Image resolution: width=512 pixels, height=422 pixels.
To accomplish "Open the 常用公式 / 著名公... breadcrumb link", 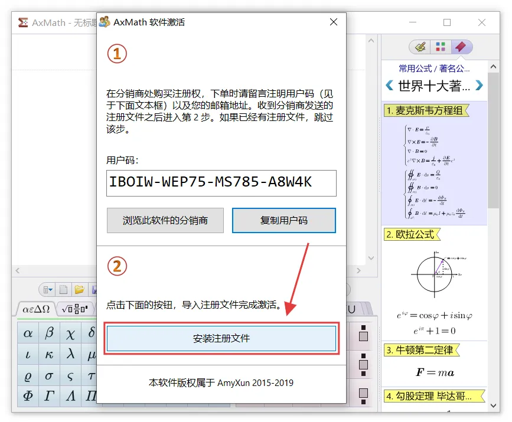I will pos(434,68).
